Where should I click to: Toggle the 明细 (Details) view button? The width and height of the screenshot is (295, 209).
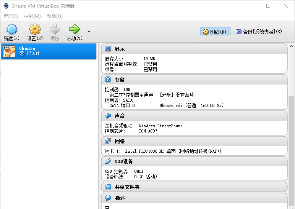pos(216,32)
